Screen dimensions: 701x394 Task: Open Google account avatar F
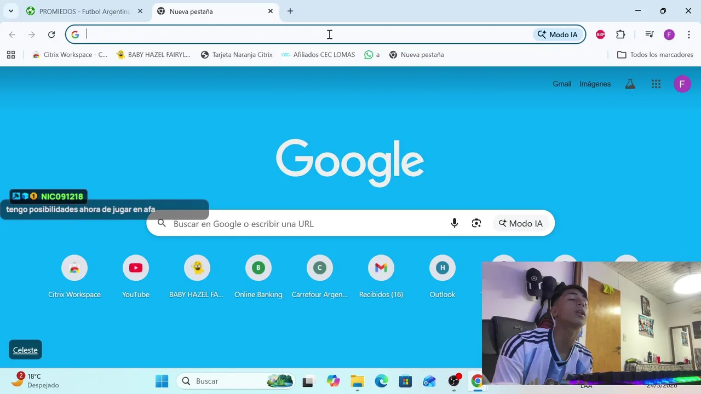[x=682, y=84]
